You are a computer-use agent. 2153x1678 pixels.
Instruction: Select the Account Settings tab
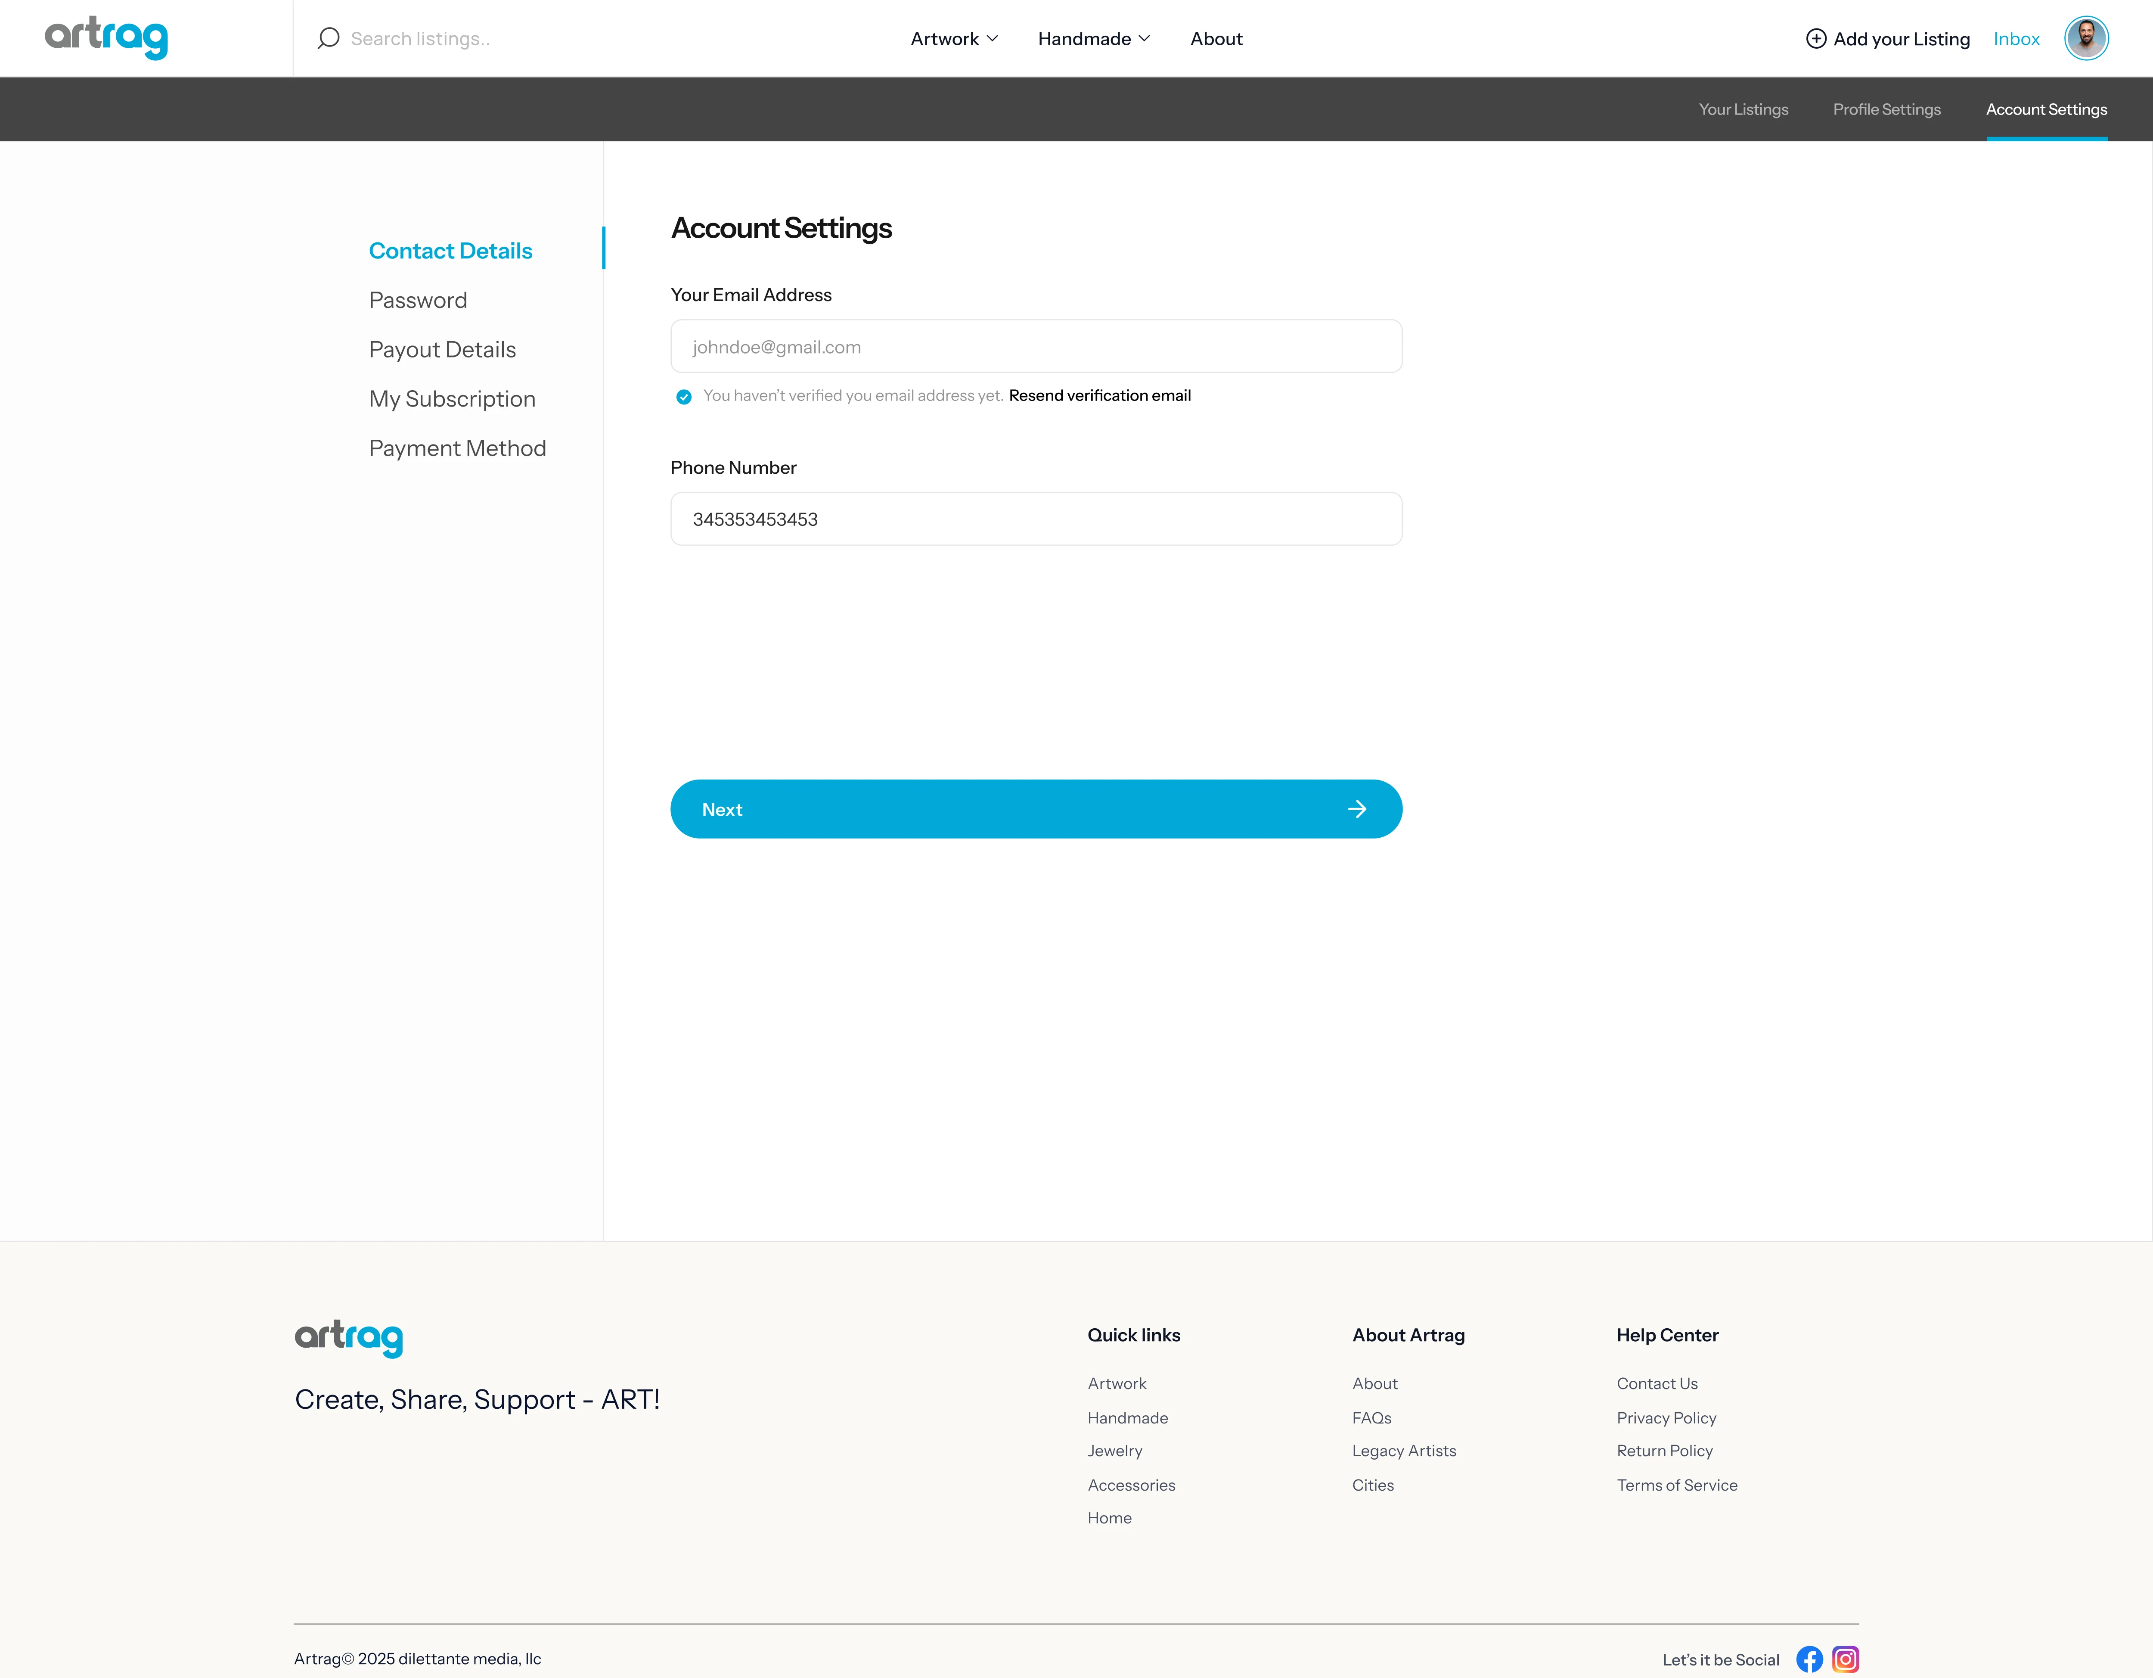2047,109
